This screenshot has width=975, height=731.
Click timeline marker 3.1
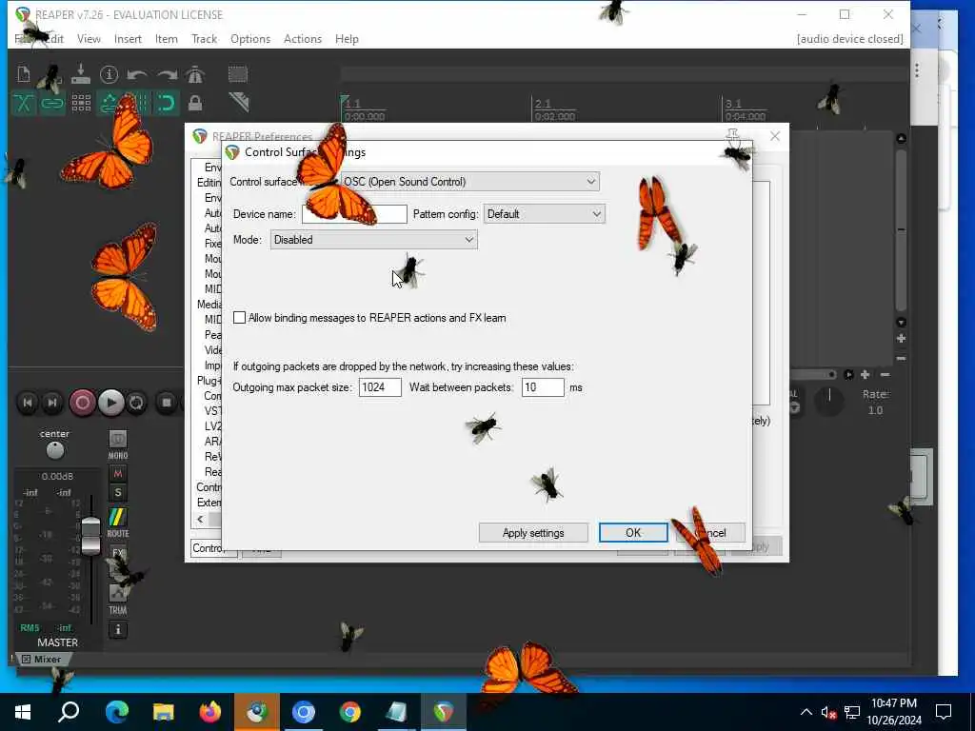(x=733, y=103)
